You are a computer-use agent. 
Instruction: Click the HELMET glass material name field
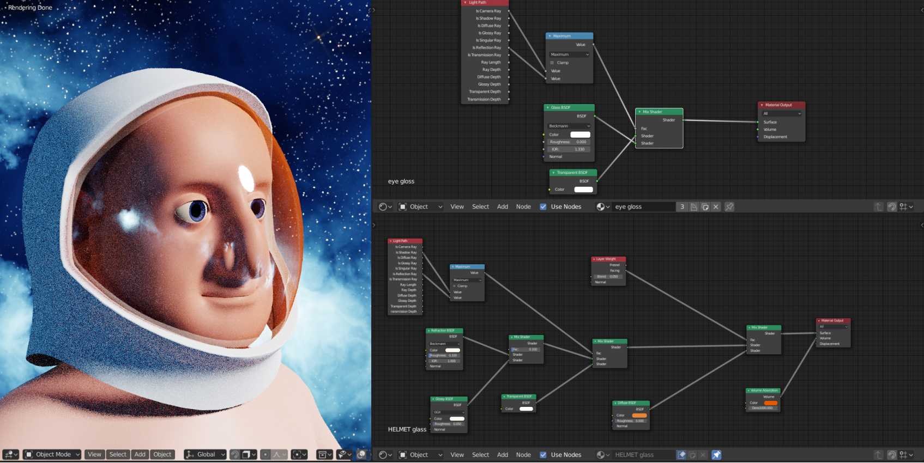coord(644,455)
